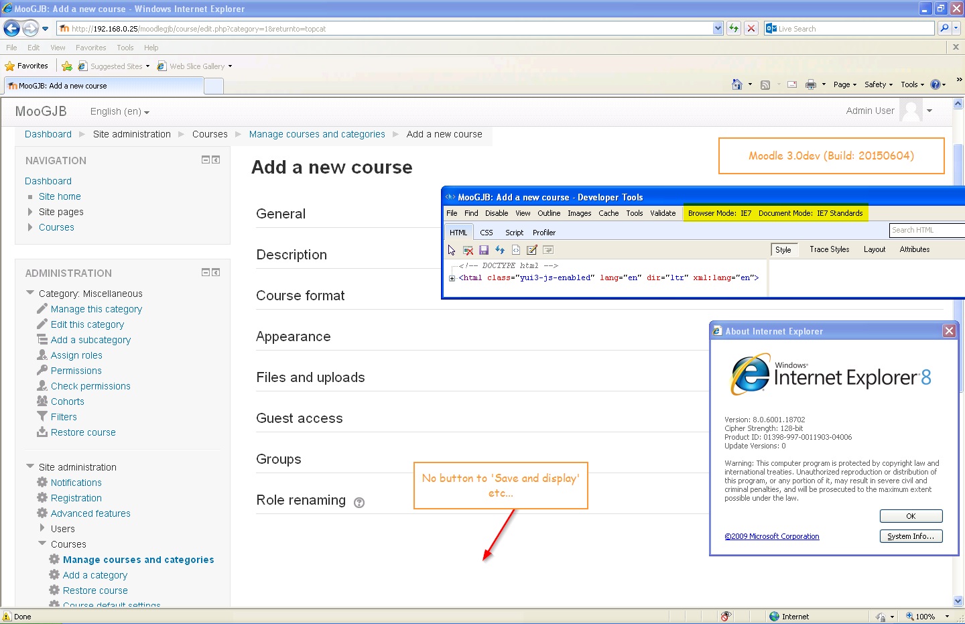Hide the Administration block using minus icon
This screenshot has height=624, width=965.
(206, 272)
